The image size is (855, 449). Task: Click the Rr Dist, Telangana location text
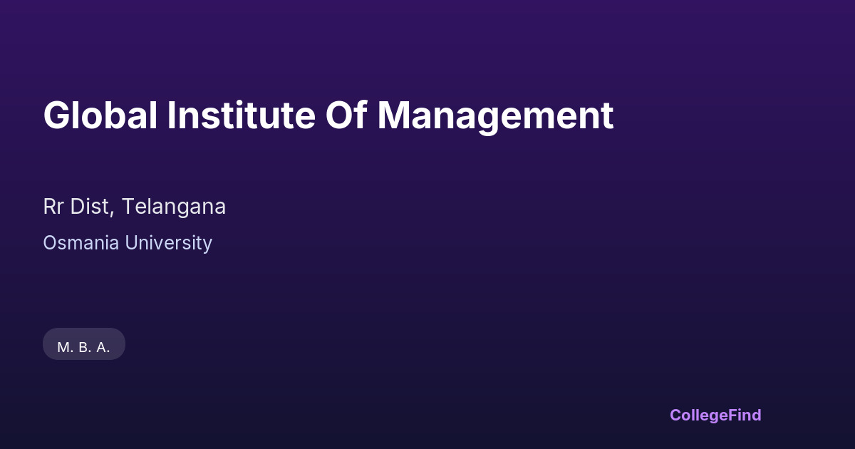coord(134,207)
